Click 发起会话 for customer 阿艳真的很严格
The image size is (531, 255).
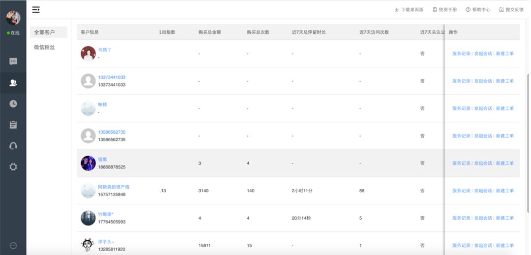pyautogui.click(x=483, y=191)
